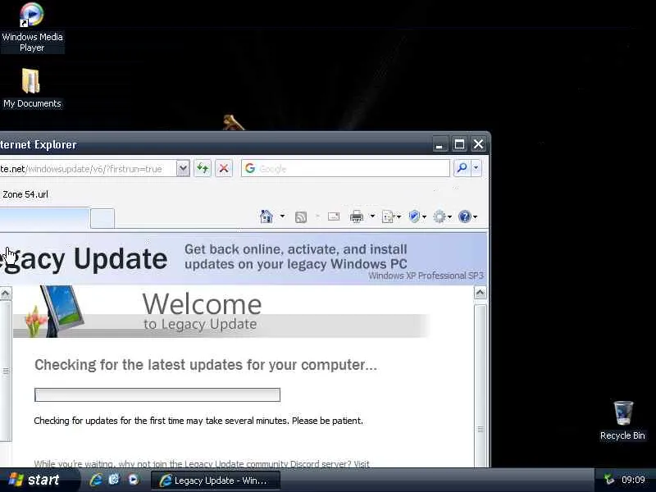Viewport: 656px width, 492px height.
Task: Expand the Home button dropdown arrow
Action: 282,216
